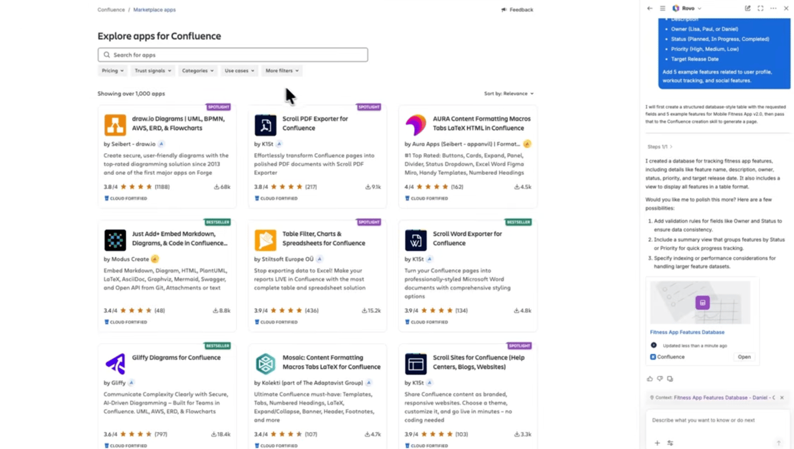Image resolution: width=794 pixels, height=449 pixels.
Task: Click the plus icon in chat input
Action: coord(657,443)
